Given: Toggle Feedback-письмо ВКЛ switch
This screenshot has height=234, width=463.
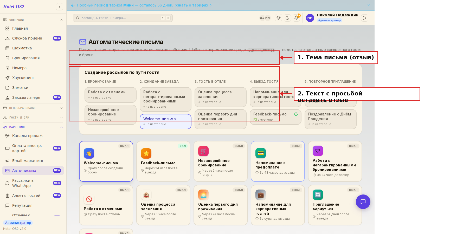Looking at the screenshot, I should click(183, 146).
